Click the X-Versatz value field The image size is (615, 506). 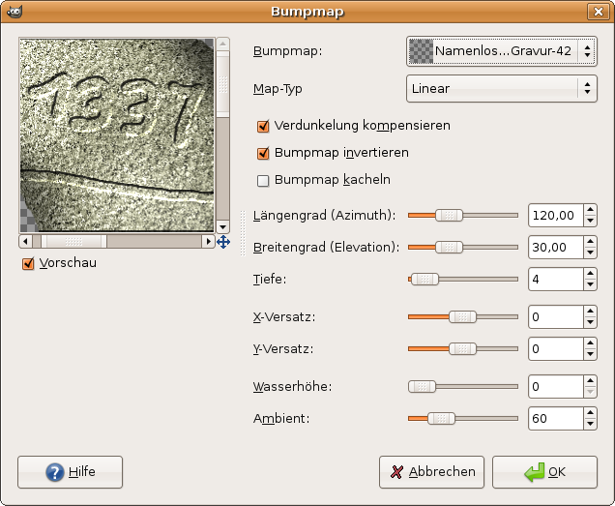pyautogui.click(x=556, y=316)
